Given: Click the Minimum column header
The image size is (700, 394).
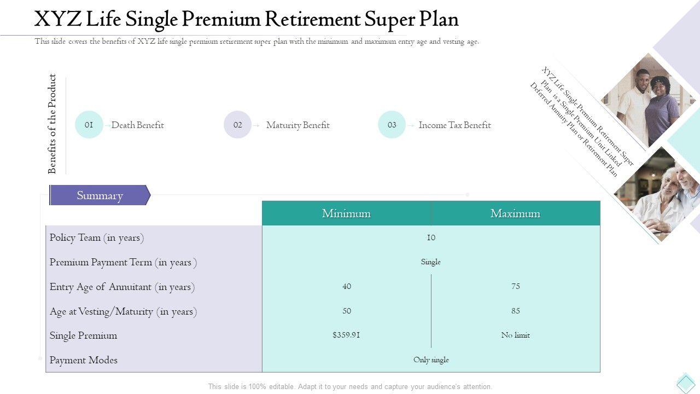Looking at the screenshot, I should (346, 213).
